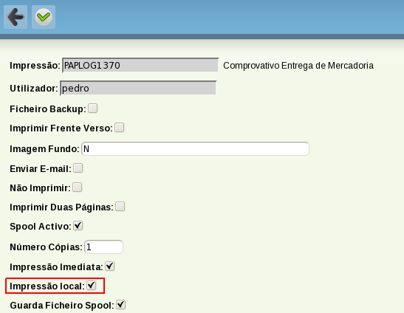This screenshot has height=313, width=404.
Task: Click the back arrow icon
Action: (16, 17)
